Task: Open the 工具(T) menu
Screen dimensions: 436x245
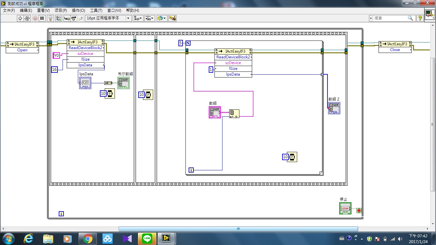Action: pyautogui.click(x=96, y=11)
